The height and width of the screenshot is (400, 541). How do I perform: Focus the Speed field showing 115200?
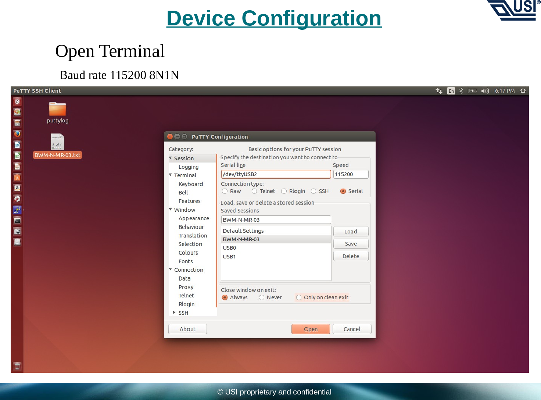click(351, 174)
